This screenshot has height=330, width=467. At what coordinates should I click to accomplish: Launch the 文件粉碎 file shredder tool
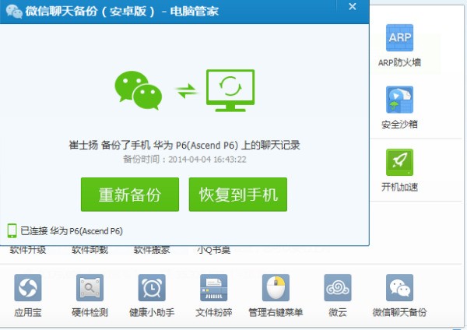point(214,288)
